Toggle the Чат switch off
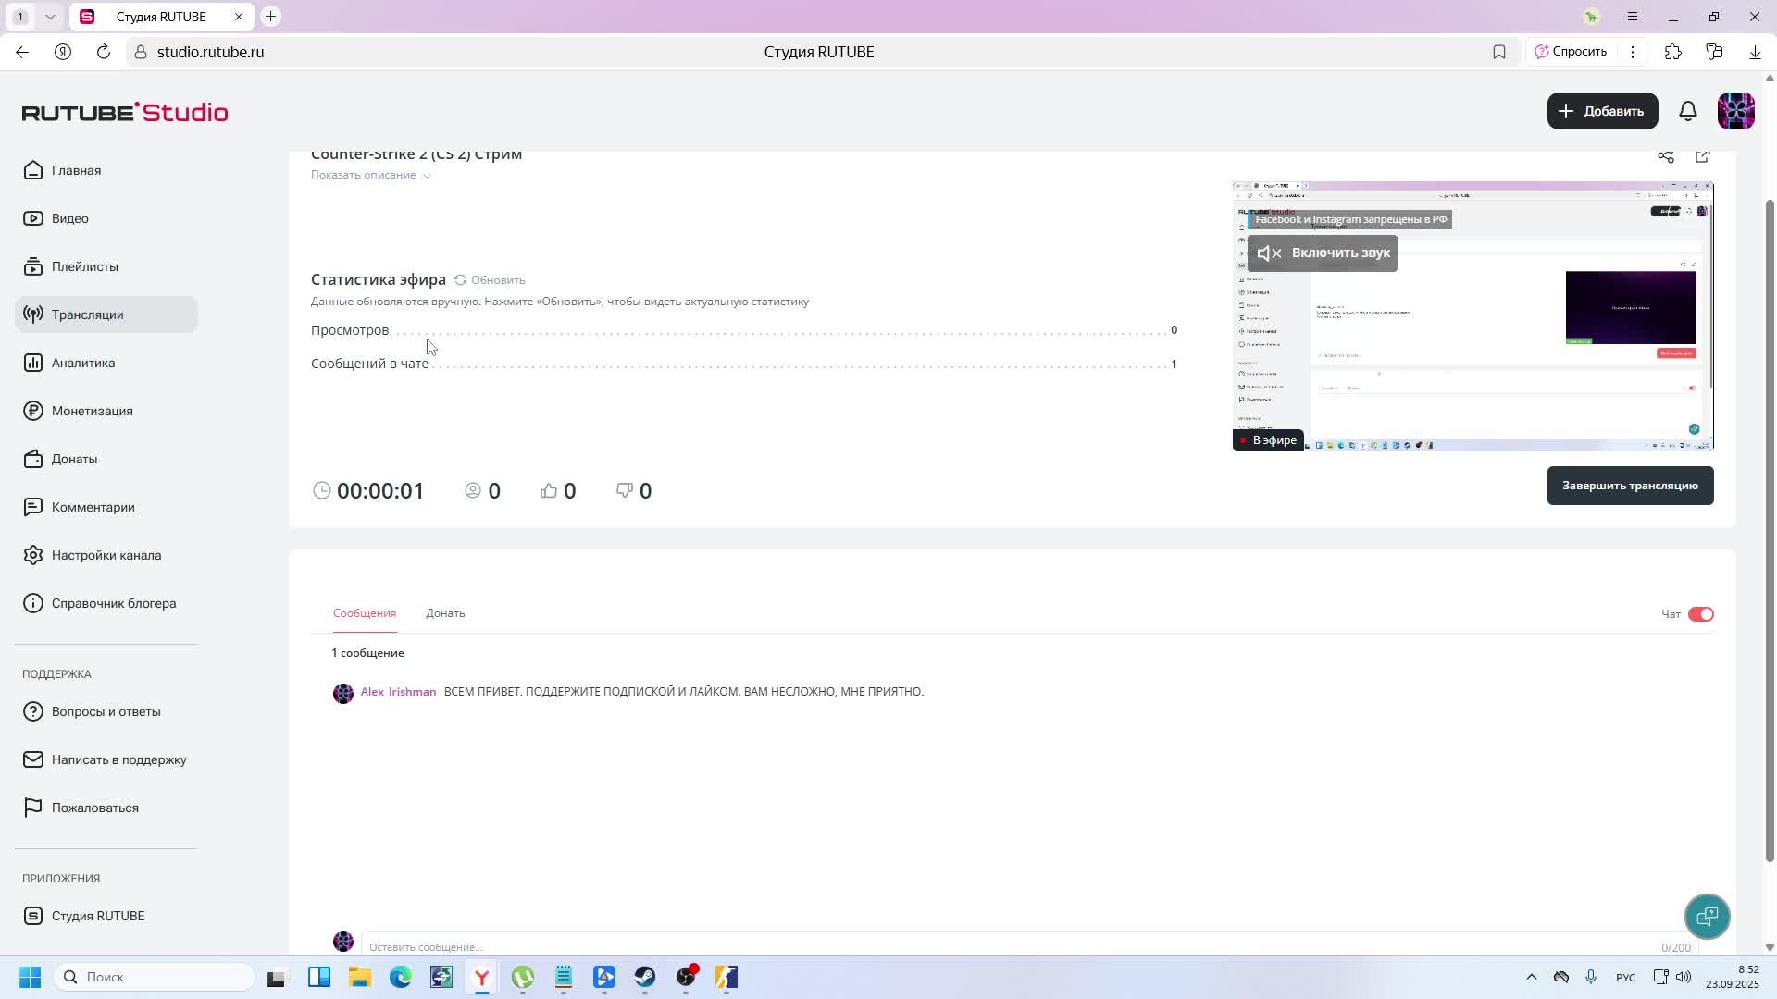Image resolution: width=1777 pixels, height=999 pixels. 1700,614
